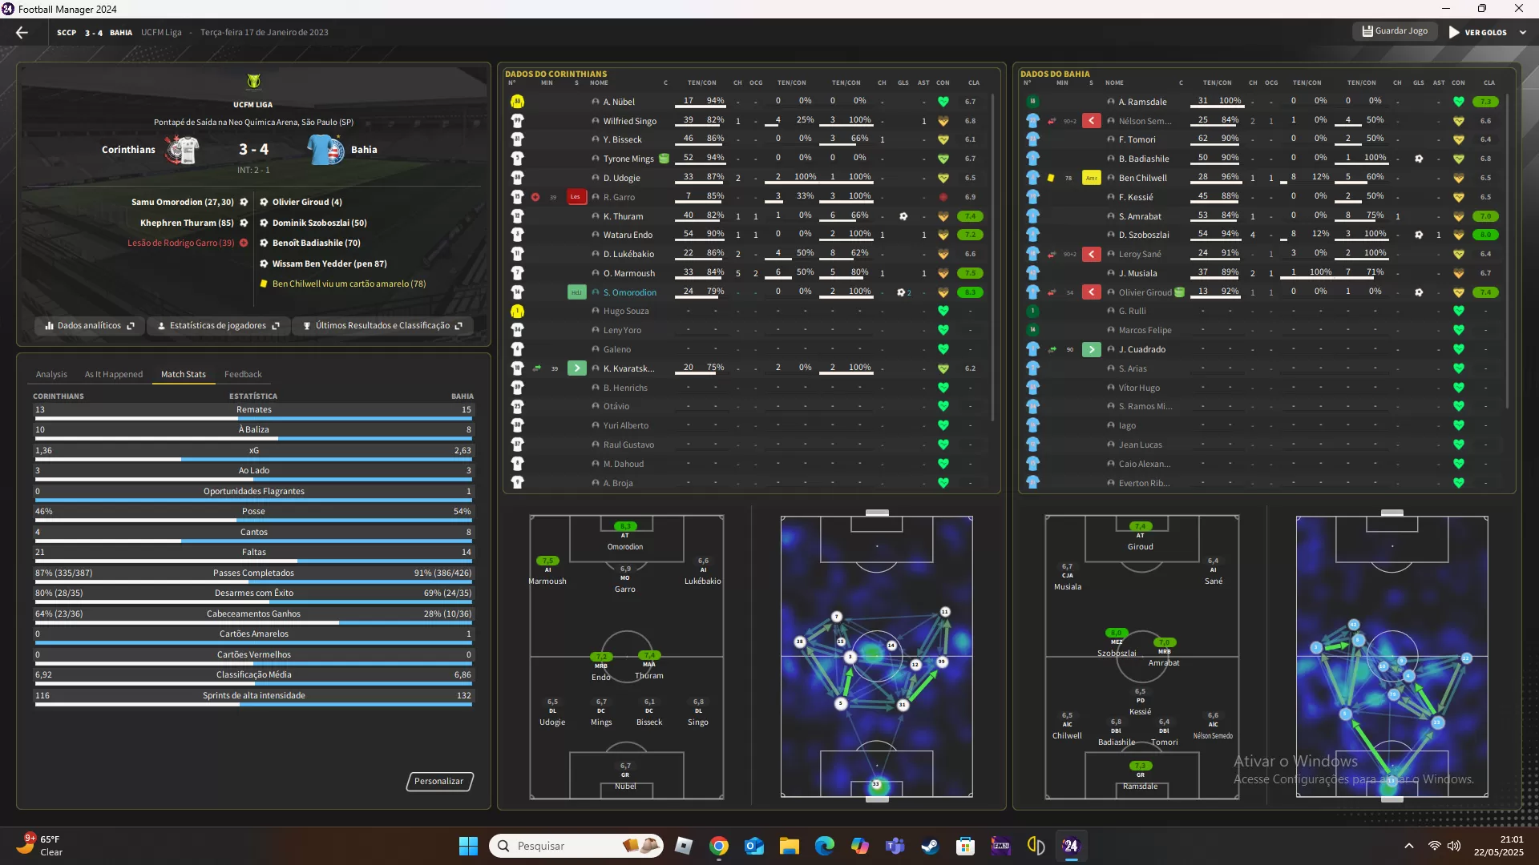Click Hugo Souza yellow keeper shirt
Image resolution: width=1539 pixels, height=865 pixels.
[x=517, y=311]
